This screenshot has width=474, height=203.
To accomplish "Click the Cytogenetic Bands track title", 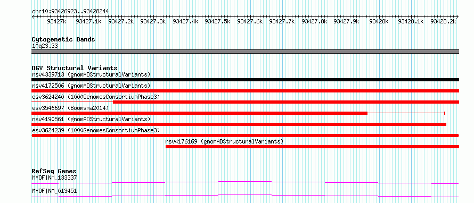I will pos(63,39).
